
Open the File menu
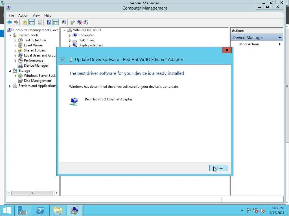[11, 15]
